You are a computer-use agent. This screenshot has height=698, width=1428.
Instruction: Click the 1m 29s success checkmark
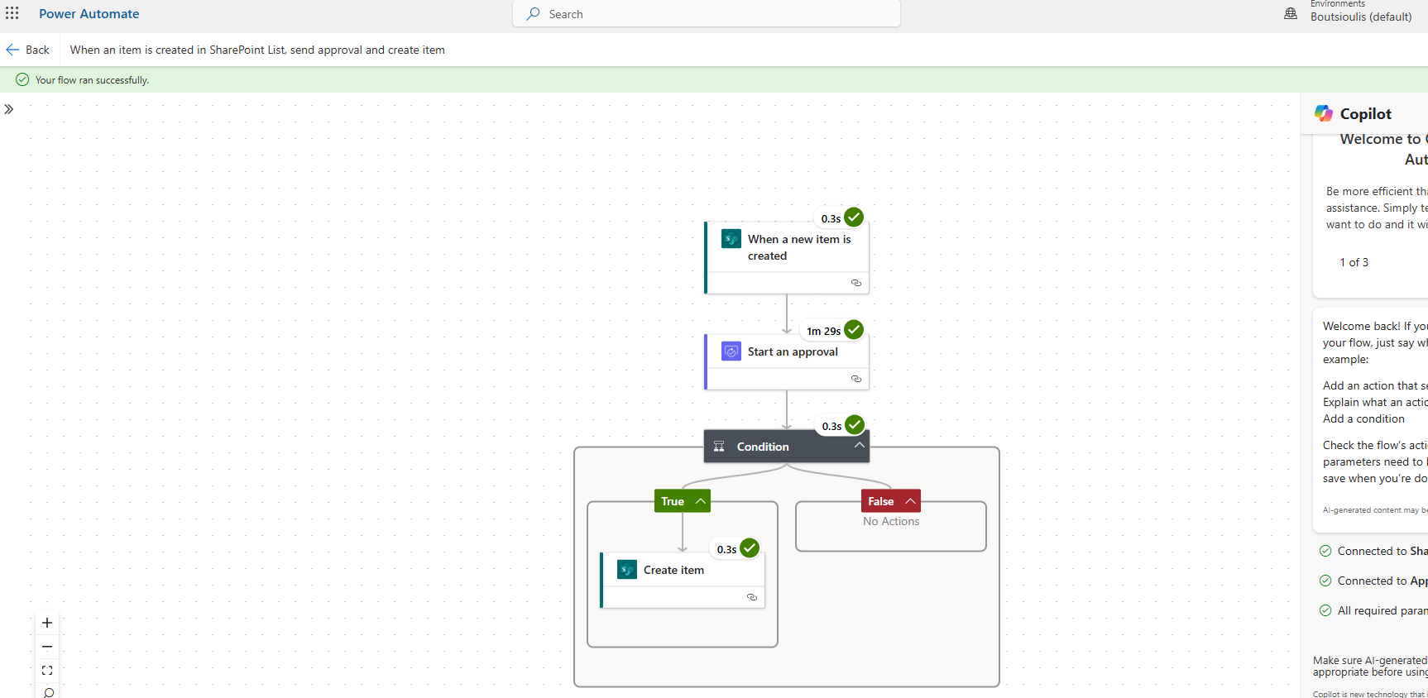click(x=854, y=330)
